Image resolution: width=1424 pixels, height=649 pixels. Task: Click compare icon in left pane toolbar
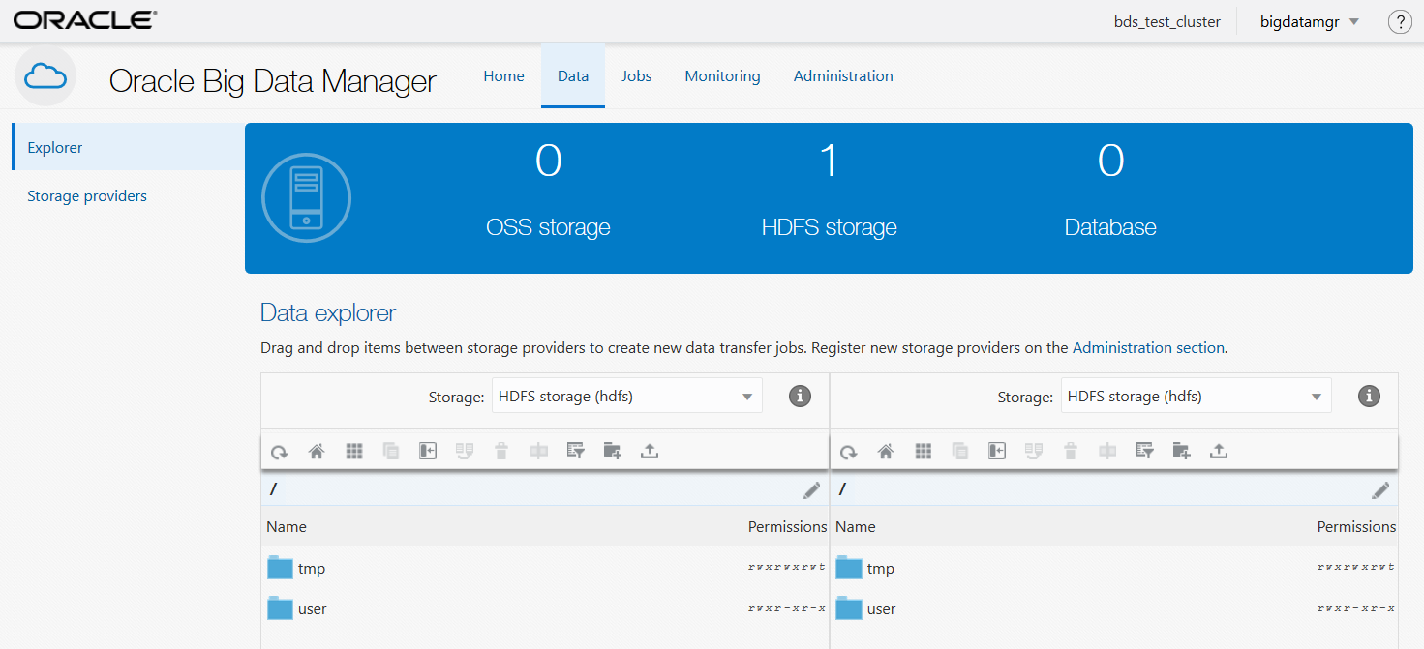465,451
